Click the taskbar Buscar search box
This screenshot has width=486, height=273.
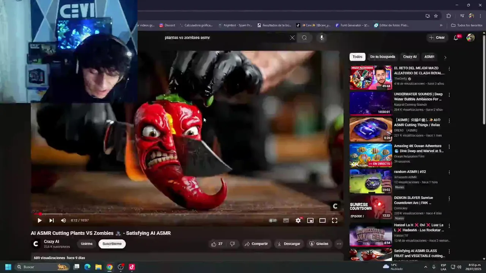42,267
